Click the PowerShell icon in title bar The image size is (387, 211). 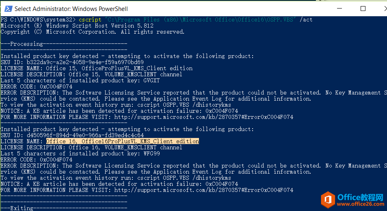[x=9, y=9]
